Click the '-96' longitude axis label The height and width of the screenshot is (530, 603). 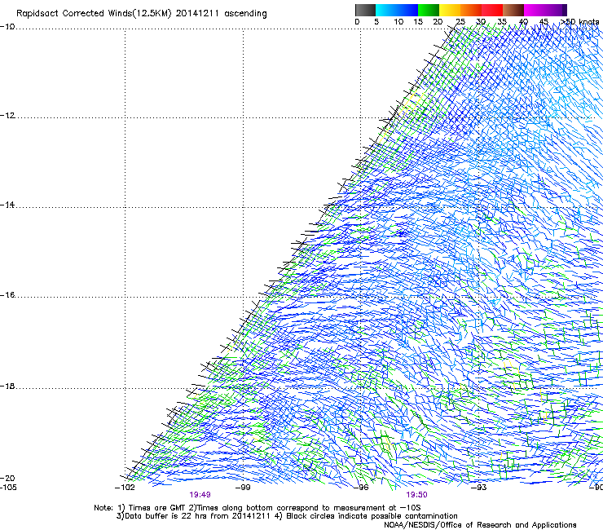tap(361, 488)
